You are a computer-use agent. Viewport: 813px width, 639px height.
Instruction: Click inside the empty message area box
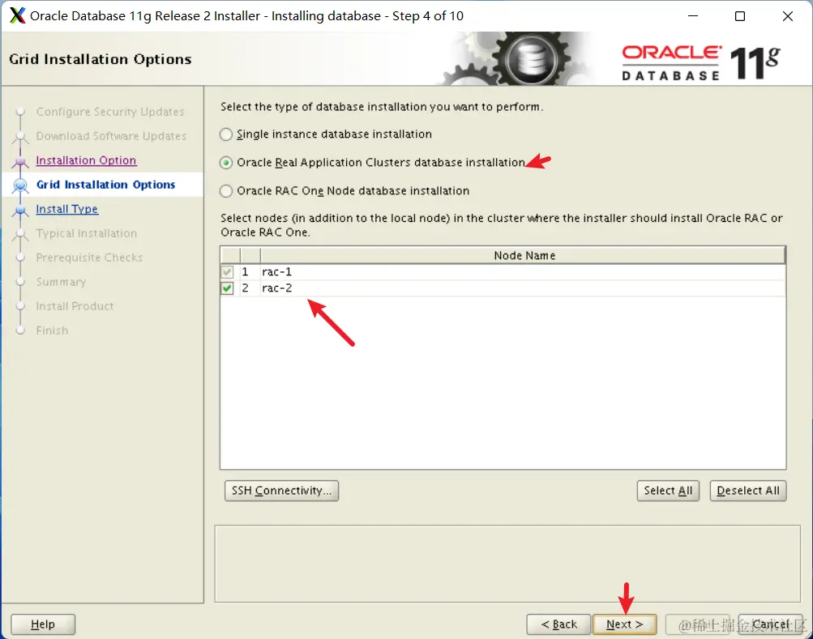(507, 564)
